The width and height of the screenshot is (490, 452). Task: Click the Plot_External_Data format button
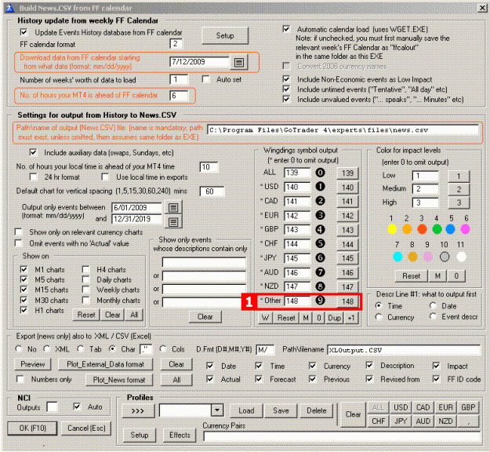coord(105,364)
